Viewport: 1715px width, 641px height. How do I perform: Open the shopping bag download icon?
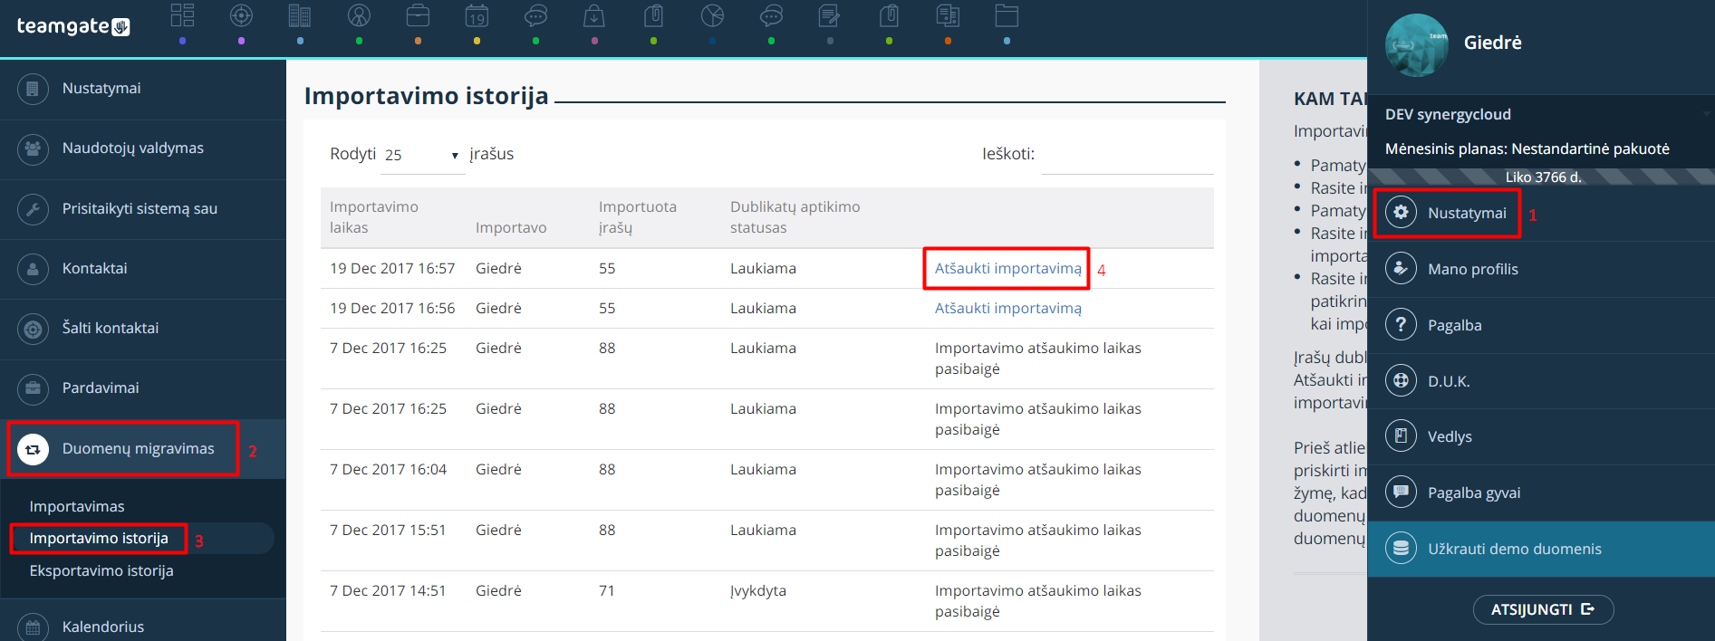click(x=594, y=15)
